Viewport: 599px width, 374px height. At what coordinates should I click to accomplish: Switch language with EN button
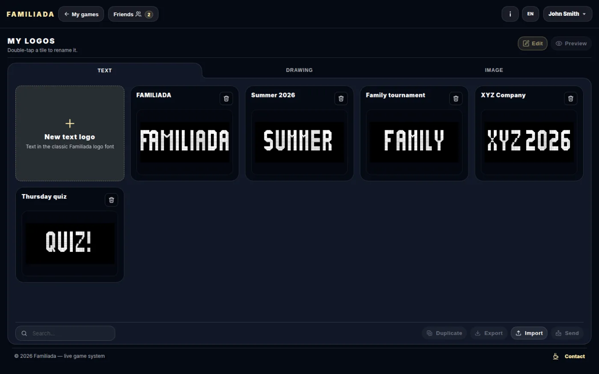pyautogui.click(x=530, y=14)
